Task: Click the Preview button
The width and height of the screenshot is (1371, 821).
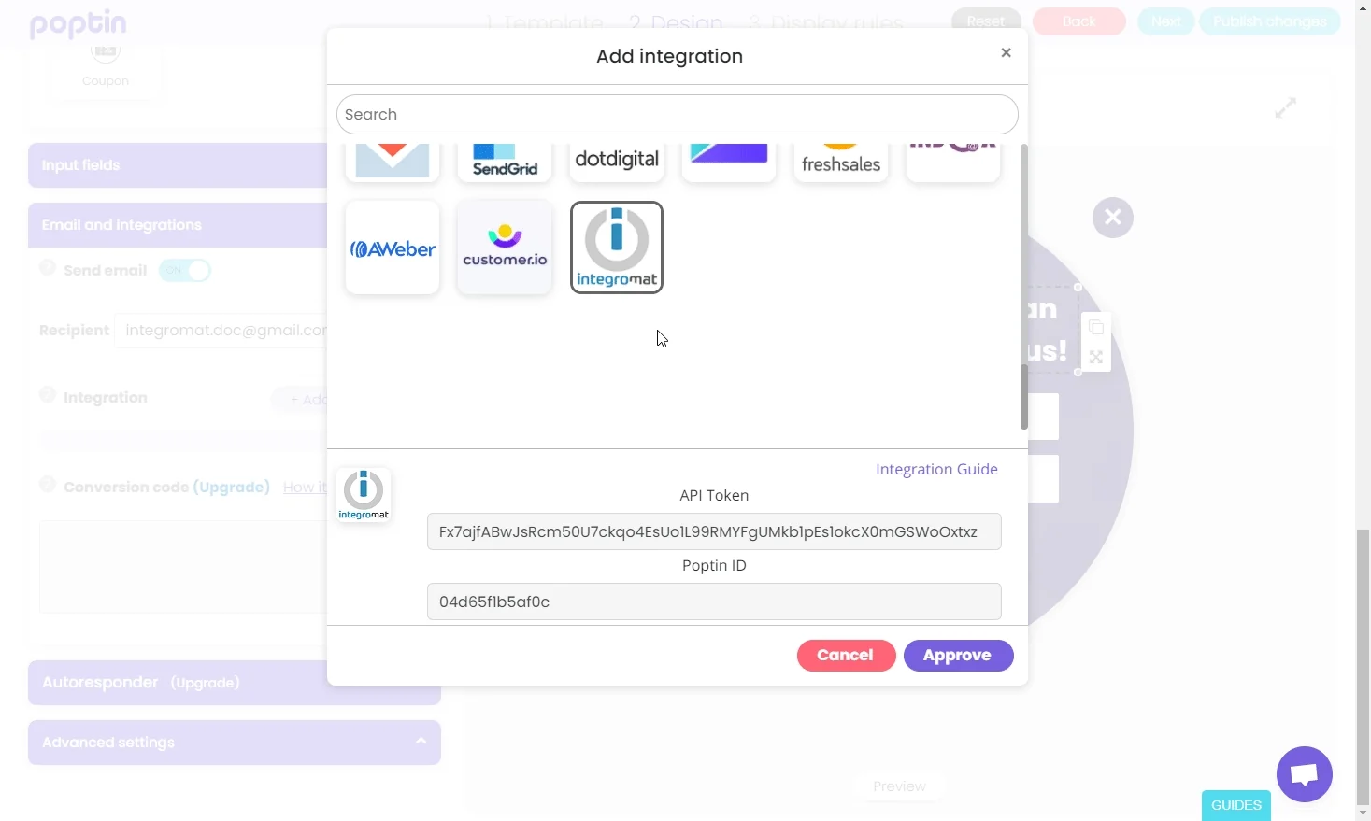Action: 900,786
